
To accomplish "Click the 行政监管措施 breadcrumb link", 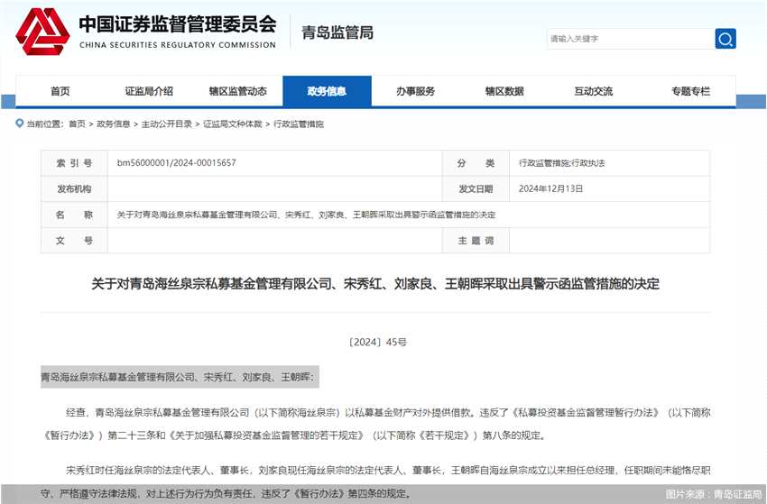I will 299,124.
